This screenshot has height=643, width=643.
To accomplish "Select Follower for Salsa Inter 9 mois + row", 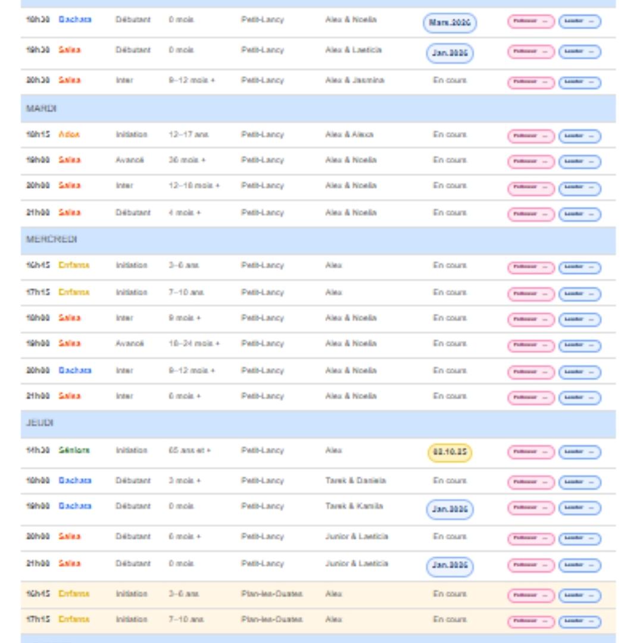I will click(x=531, y=320).
